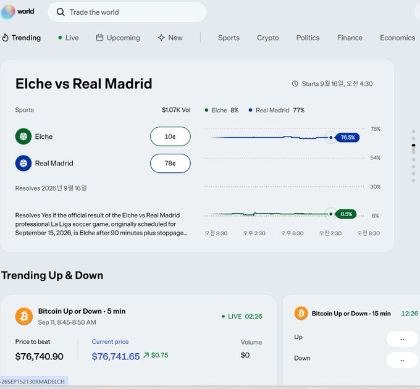This screenshot has height=389, width=420.
Task: Open the Trending tab
Action: pyautogui.click(x=22, y=38)
